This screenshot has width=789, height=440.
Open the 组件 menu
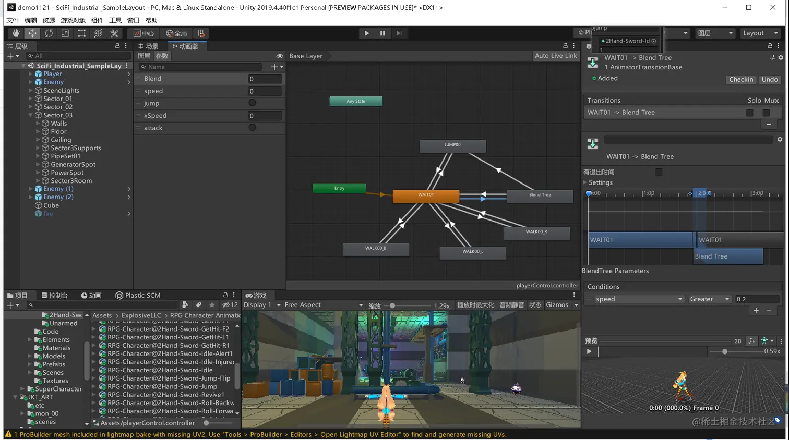pos(98,20)
